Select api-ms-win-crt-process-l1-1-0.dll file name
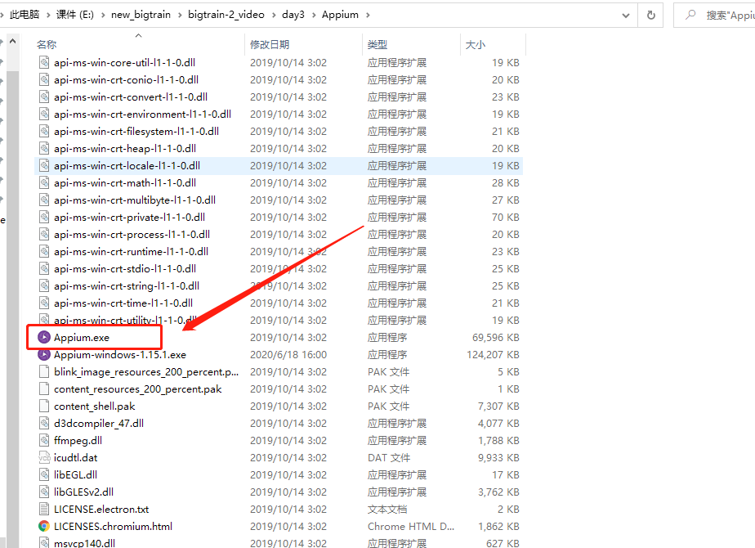Viewport: 755px width, 548px height. click(x=132, y=234)
